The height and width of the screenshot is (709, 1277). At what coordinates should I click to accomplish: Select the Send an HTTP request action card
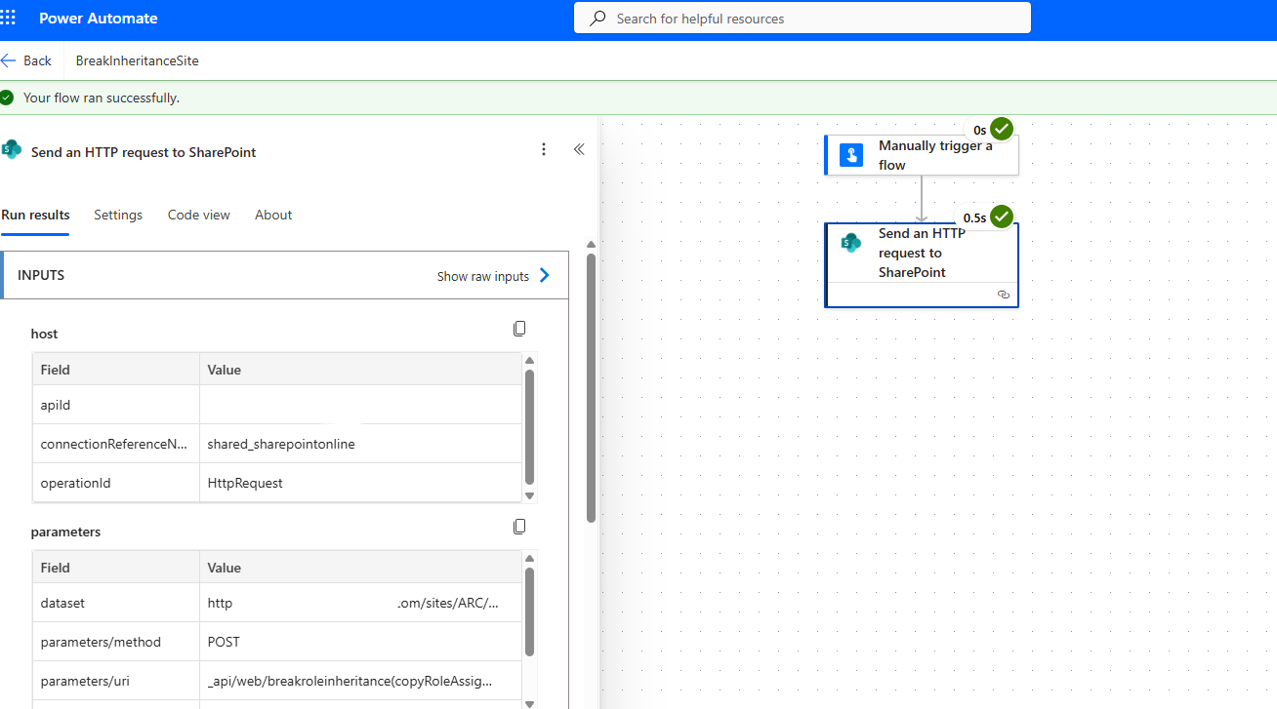point(921,254)
